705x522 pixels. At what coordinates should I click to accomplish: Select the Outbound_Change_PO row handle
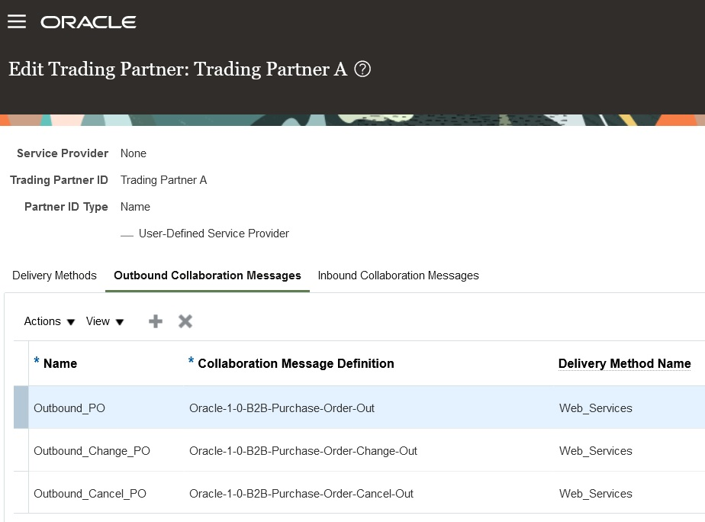[21, 450]
